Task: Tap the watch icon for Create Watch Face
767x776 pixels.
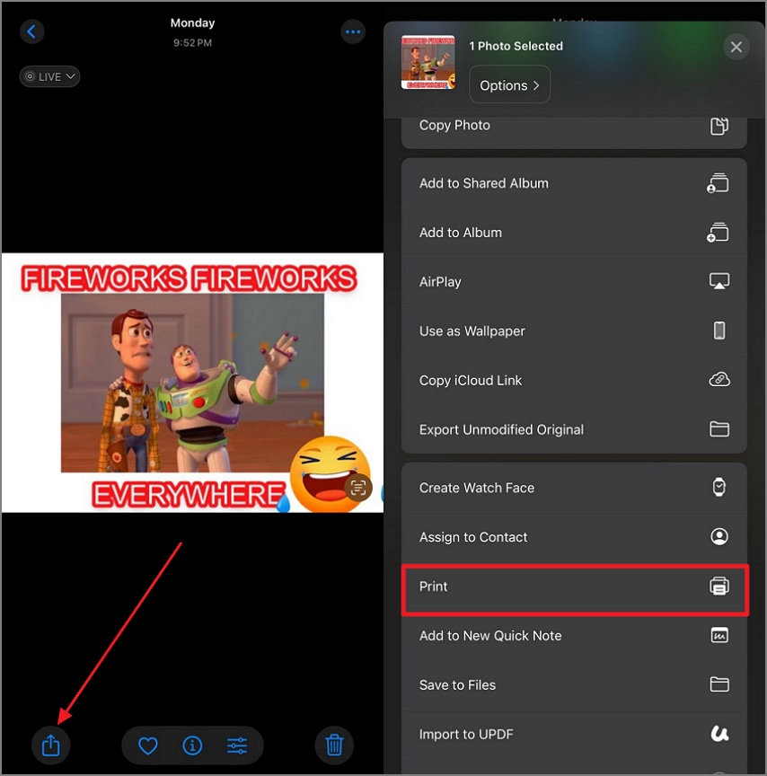Action: tap(719, 487)
